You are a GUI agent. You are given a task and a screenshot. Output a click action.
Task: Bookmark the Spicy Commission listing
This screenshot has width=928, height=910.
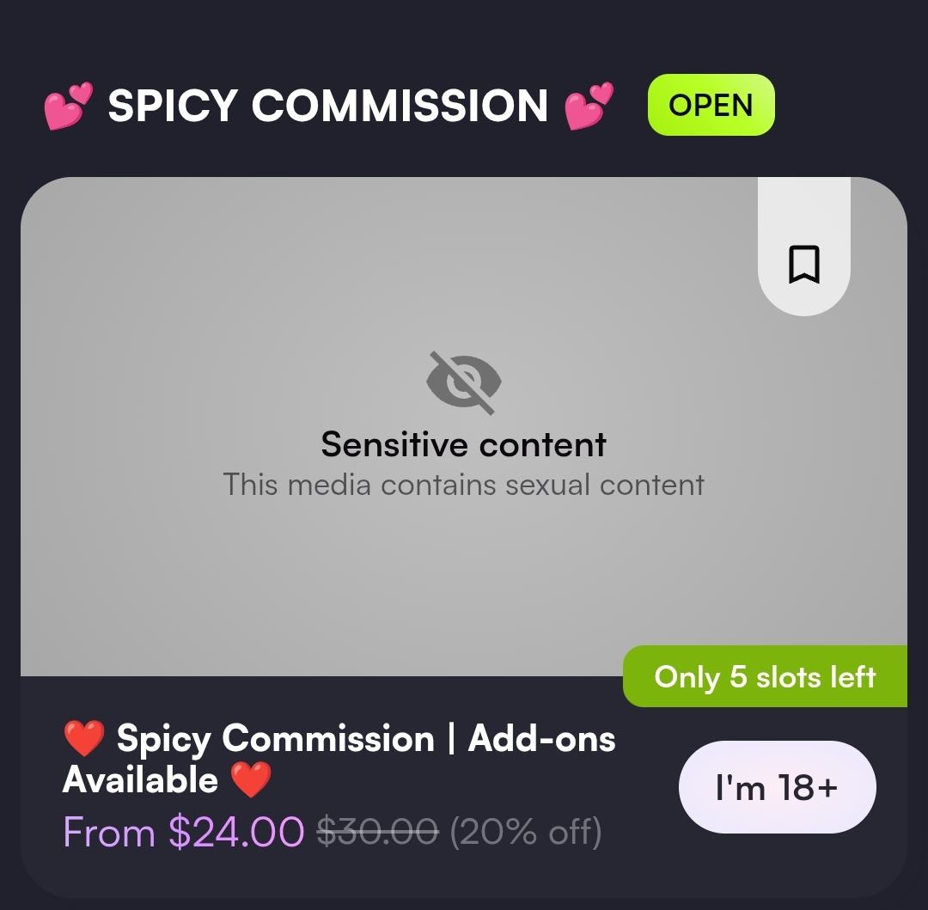[803, 265]
